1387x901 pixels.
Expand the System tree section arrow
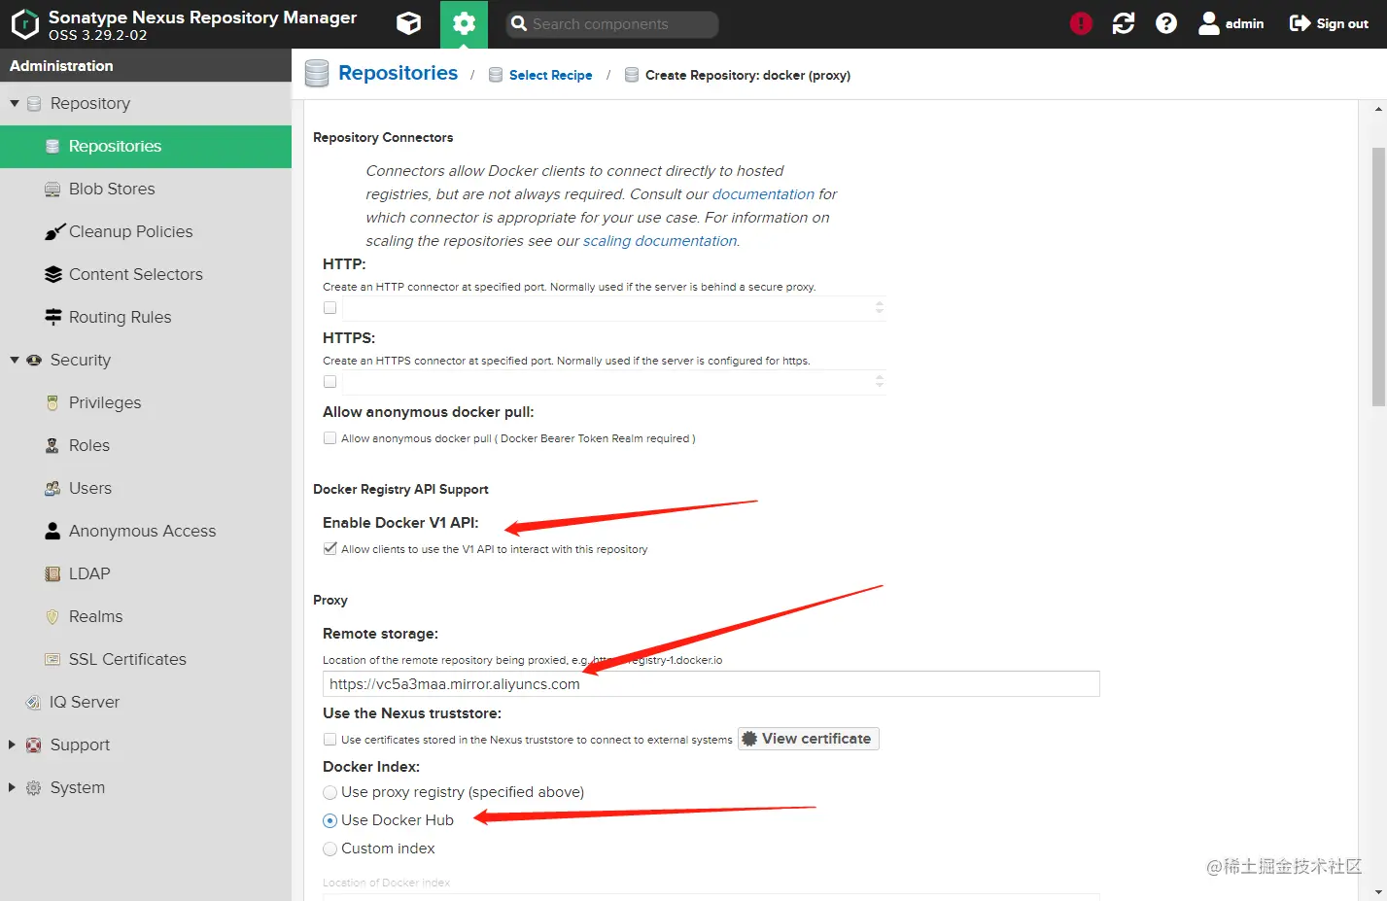(13, 787)
